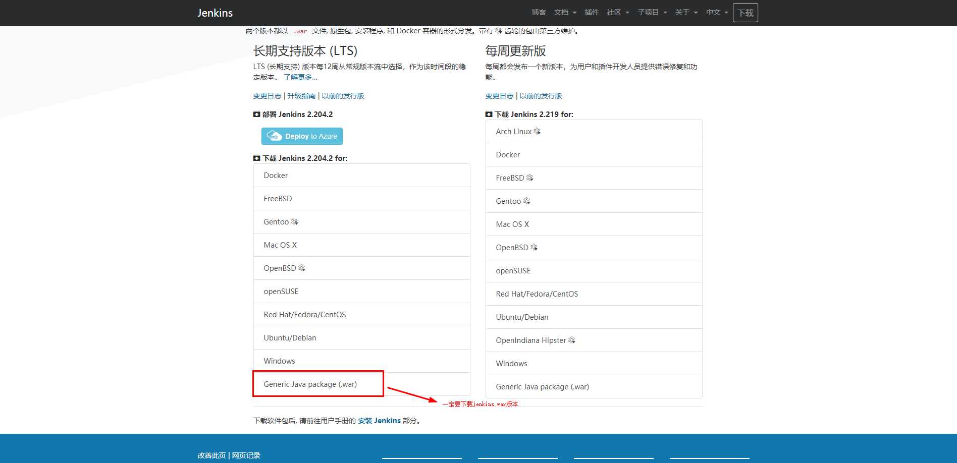
Task: Expand the 社区 dropdown menu
Action: point(618,13)
